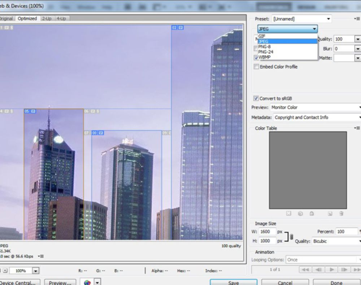Choose JPEG in the format list
Screen dimensions: 361x285
coord(287,41)
